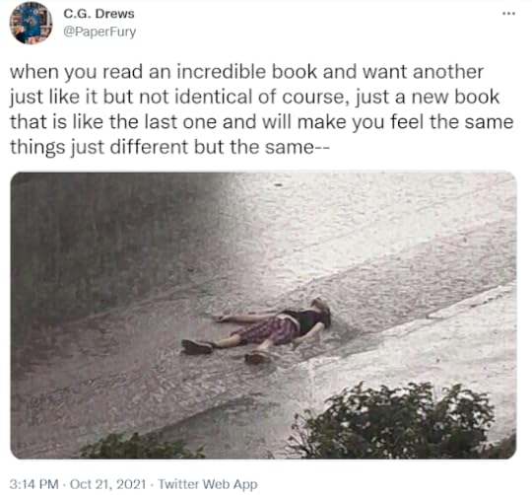Viewport: 532px width, 495px height.
Task: Click C.G. Drews profile avatar picture
Action: coord(31,23)
